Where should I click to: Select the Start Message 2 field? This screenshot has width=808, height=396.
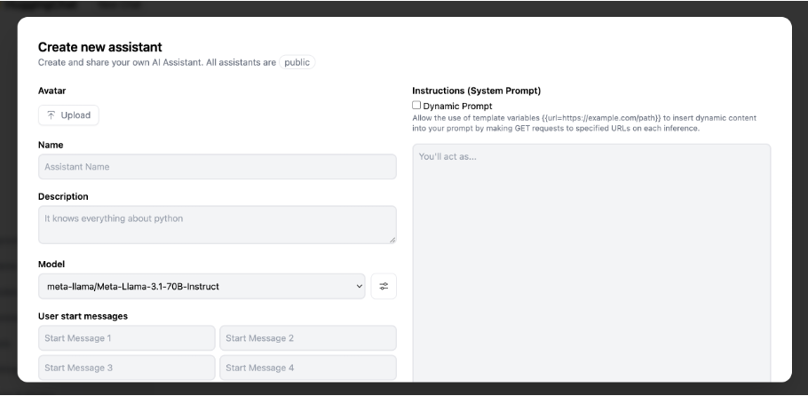(307, 338)
